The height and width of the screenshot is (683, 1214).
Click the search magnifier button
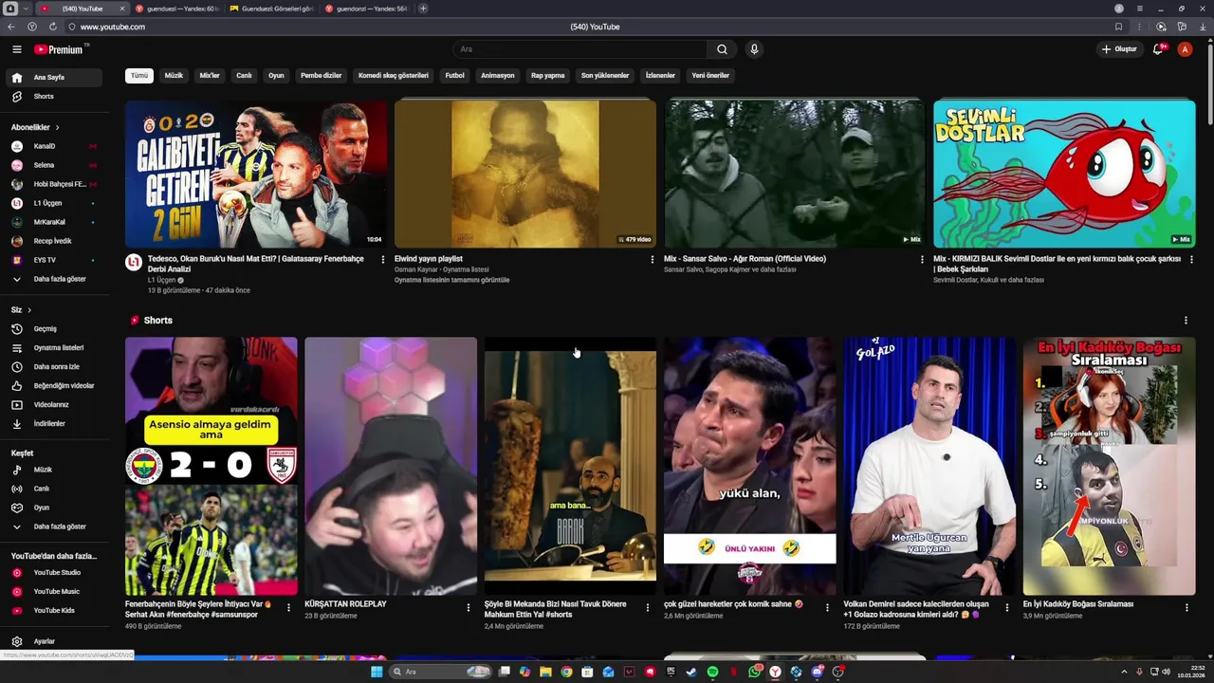coord(722,49)
